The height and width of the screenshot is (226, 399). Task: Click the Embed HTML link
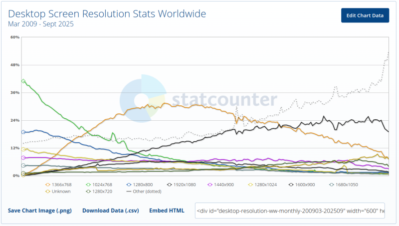click(167, 211)
